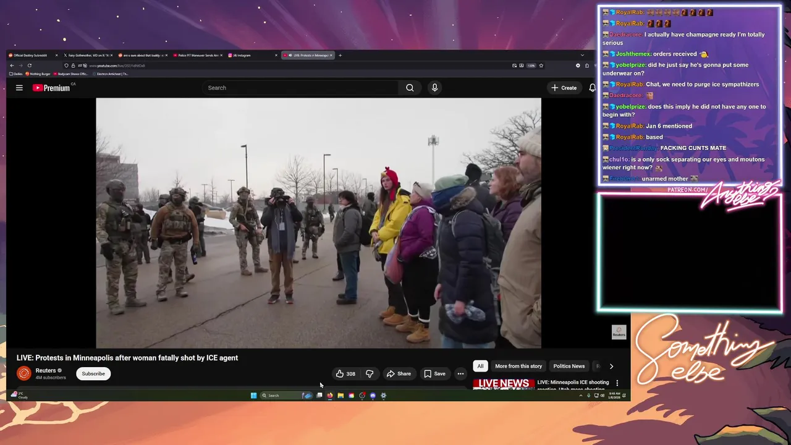Screen dimensions: 791x445
Task: Click chat message 'orders received'
Action: pos(675,54)
